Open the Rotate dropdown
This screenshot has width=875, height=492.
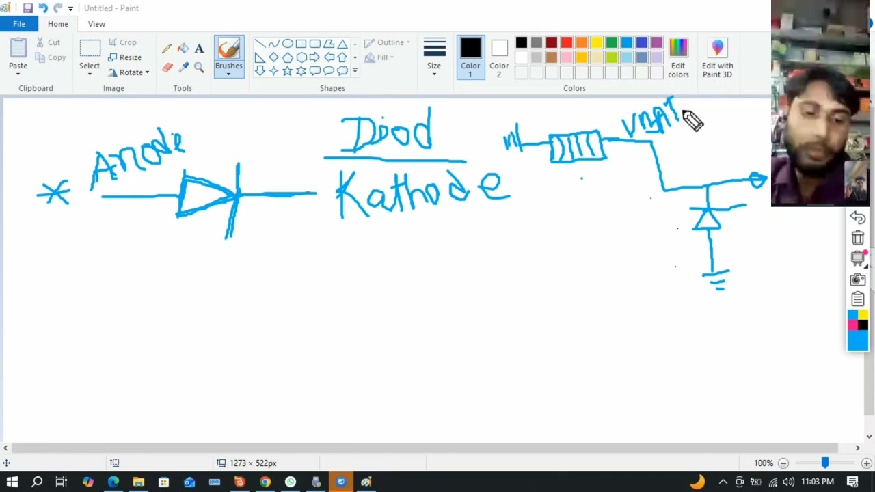[129, 72]
